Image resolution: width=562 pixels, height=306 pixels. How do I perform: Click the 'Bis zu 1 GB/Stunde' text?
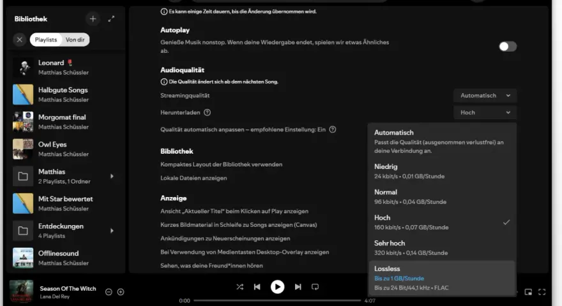[399, 279]
